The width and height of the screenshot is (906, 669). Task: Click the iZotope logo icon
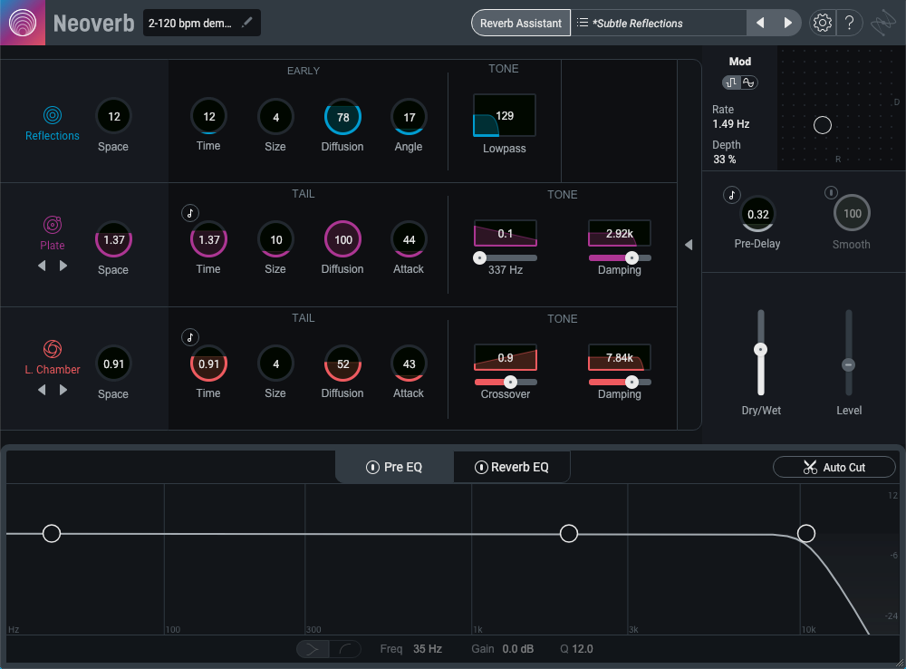pos(883,23)
